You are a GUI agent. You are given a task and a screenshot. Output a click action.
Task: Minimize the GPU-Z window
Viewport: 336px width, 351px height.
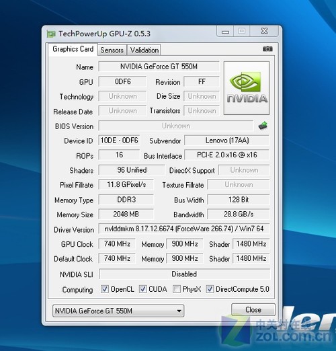(x=225, y=32)
